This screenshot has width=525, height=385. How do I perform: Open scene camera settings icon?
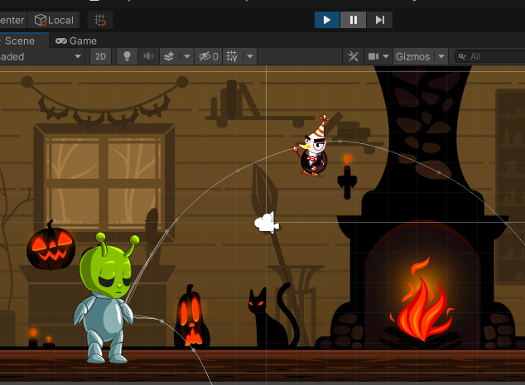click(374, 56)
